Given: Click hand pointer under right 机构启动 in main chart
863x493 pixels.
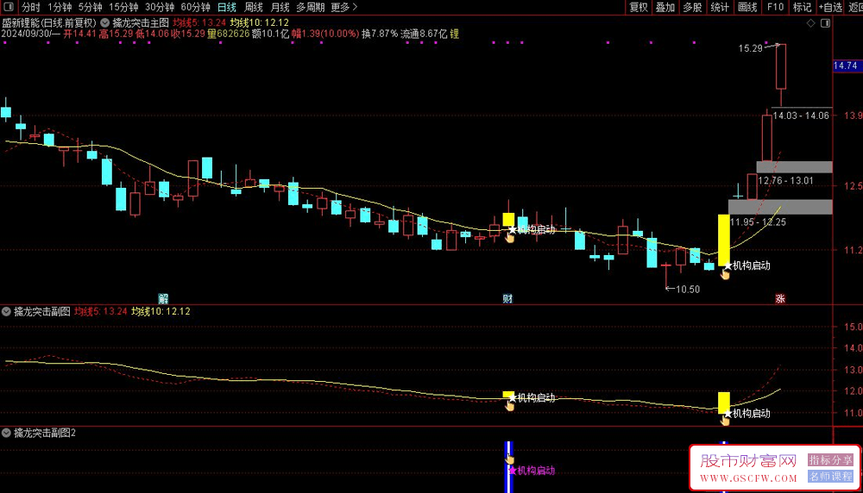Looking at the screenshot, I should (726, 274).
